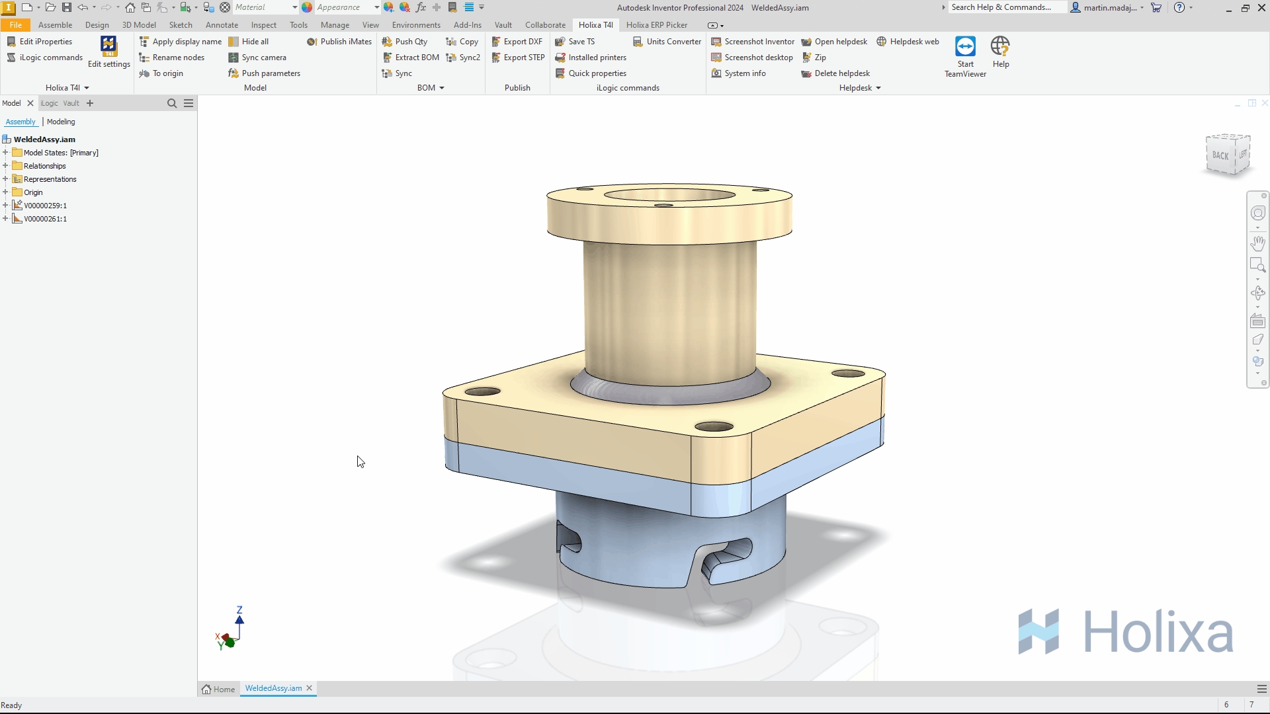Click the Search Help & Commands field
Viewport: 1270px width, 714px height.
[1004, 7]
